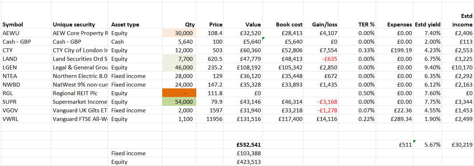Viewport: 474px width, 166px height.
Task: Select the LAND book cost £48,413 cell
Action: coord(291,59)
